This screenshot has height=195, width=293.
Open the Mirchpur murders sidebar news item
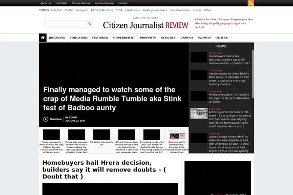coord(229,98)
